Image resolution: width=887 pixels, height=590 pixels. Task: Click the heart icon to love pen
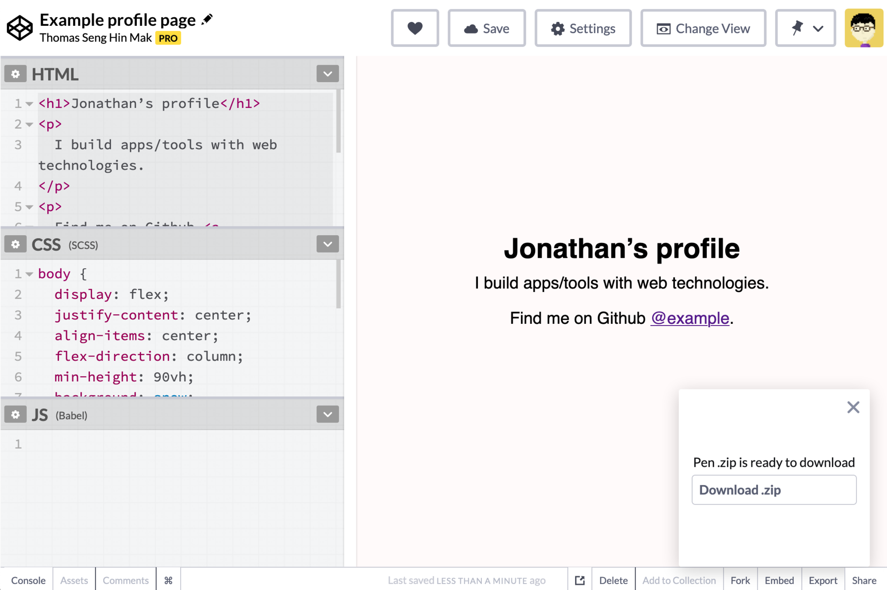pyautogui.click(x=414, y=28)
